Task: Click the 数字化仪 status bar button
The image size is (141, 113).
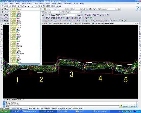Action: 69,109
